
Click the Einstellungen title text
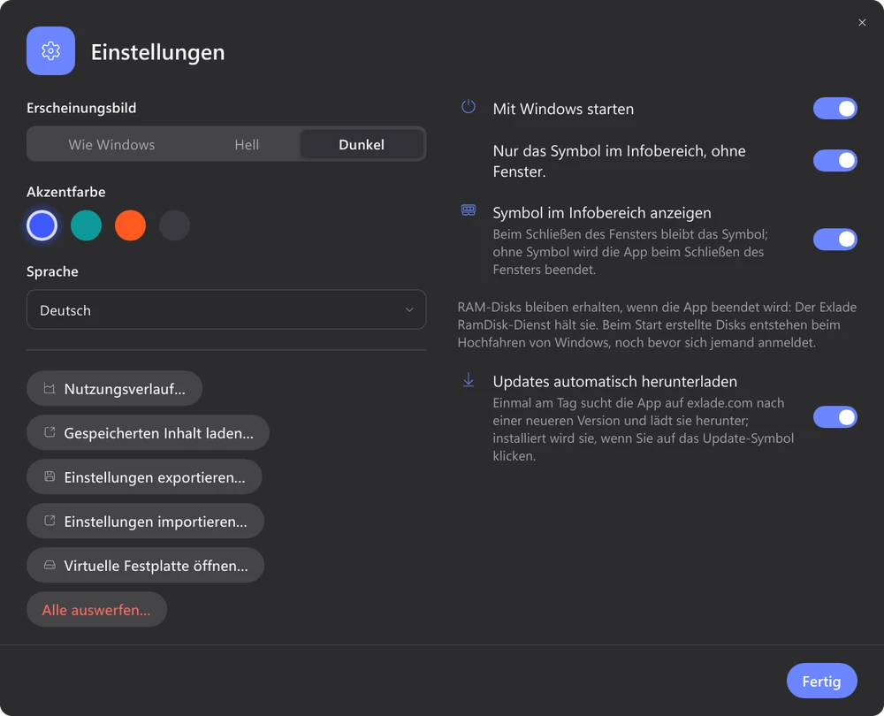click(158, 52)
